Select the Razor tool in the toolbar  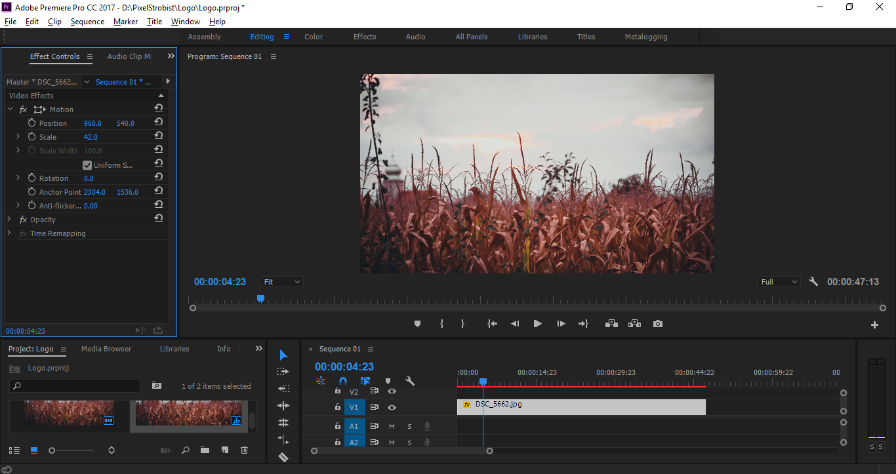point(283,457)
